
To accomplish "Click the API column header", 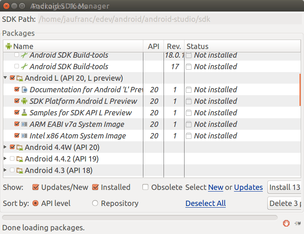I will (x=154, y=46).
